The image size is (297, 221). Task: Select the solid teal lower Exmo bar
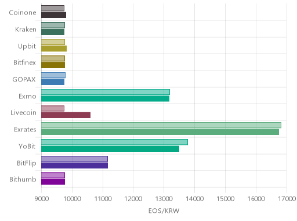click(105, 99)
